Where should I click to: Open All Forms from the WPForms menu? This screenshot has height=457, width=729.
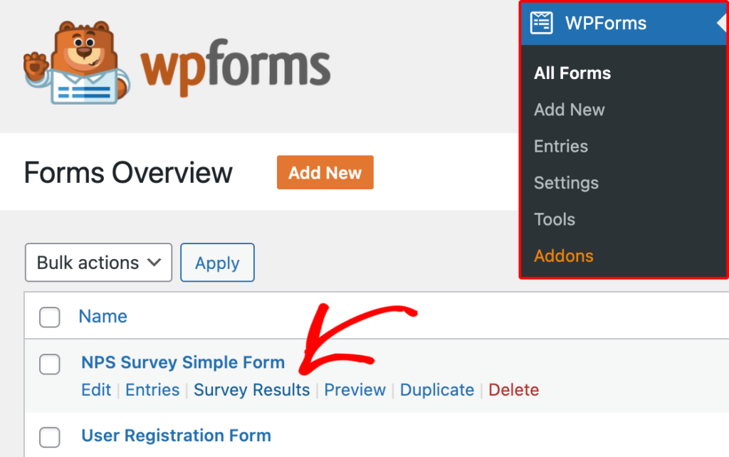tap(572, 73)
